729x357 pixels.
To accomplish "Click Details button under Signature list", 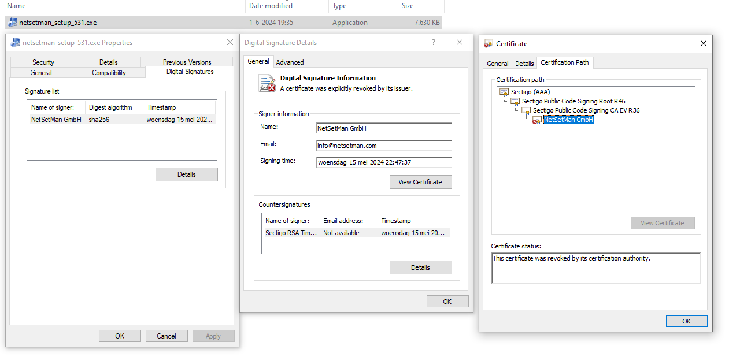I will tap(187, 174).
